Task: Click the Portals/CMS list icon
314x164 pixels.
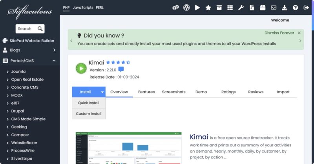Action: pyautogui.click(x=5, y=61)
